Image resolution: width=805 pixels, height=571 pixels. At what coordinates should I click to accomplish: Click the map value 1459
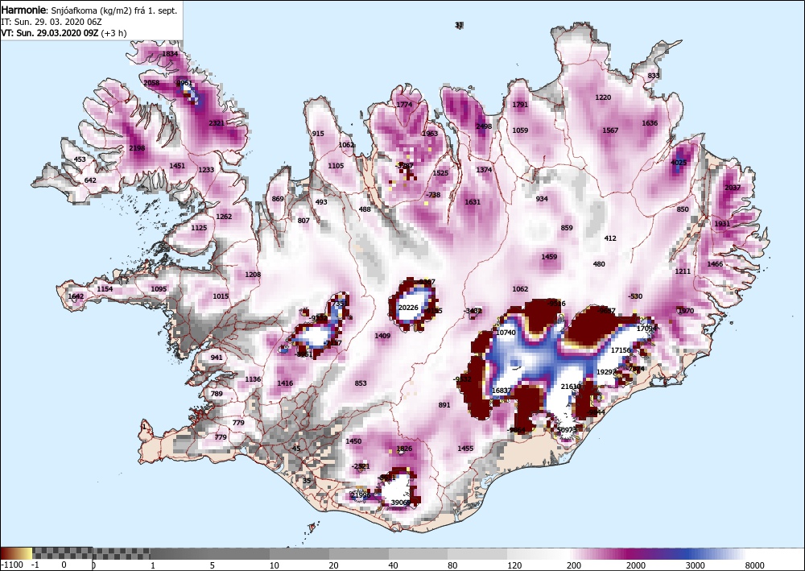point(549,257)
